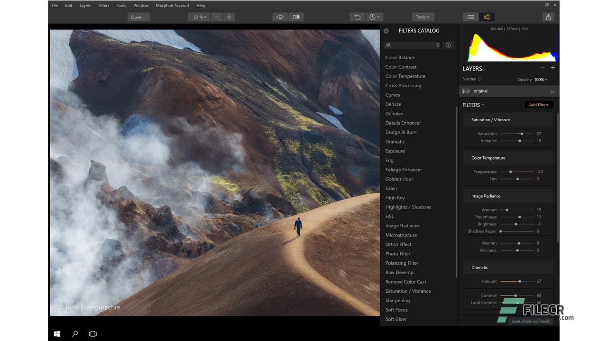
Task: Open the history clock icon
Action: tap(373, 17)
